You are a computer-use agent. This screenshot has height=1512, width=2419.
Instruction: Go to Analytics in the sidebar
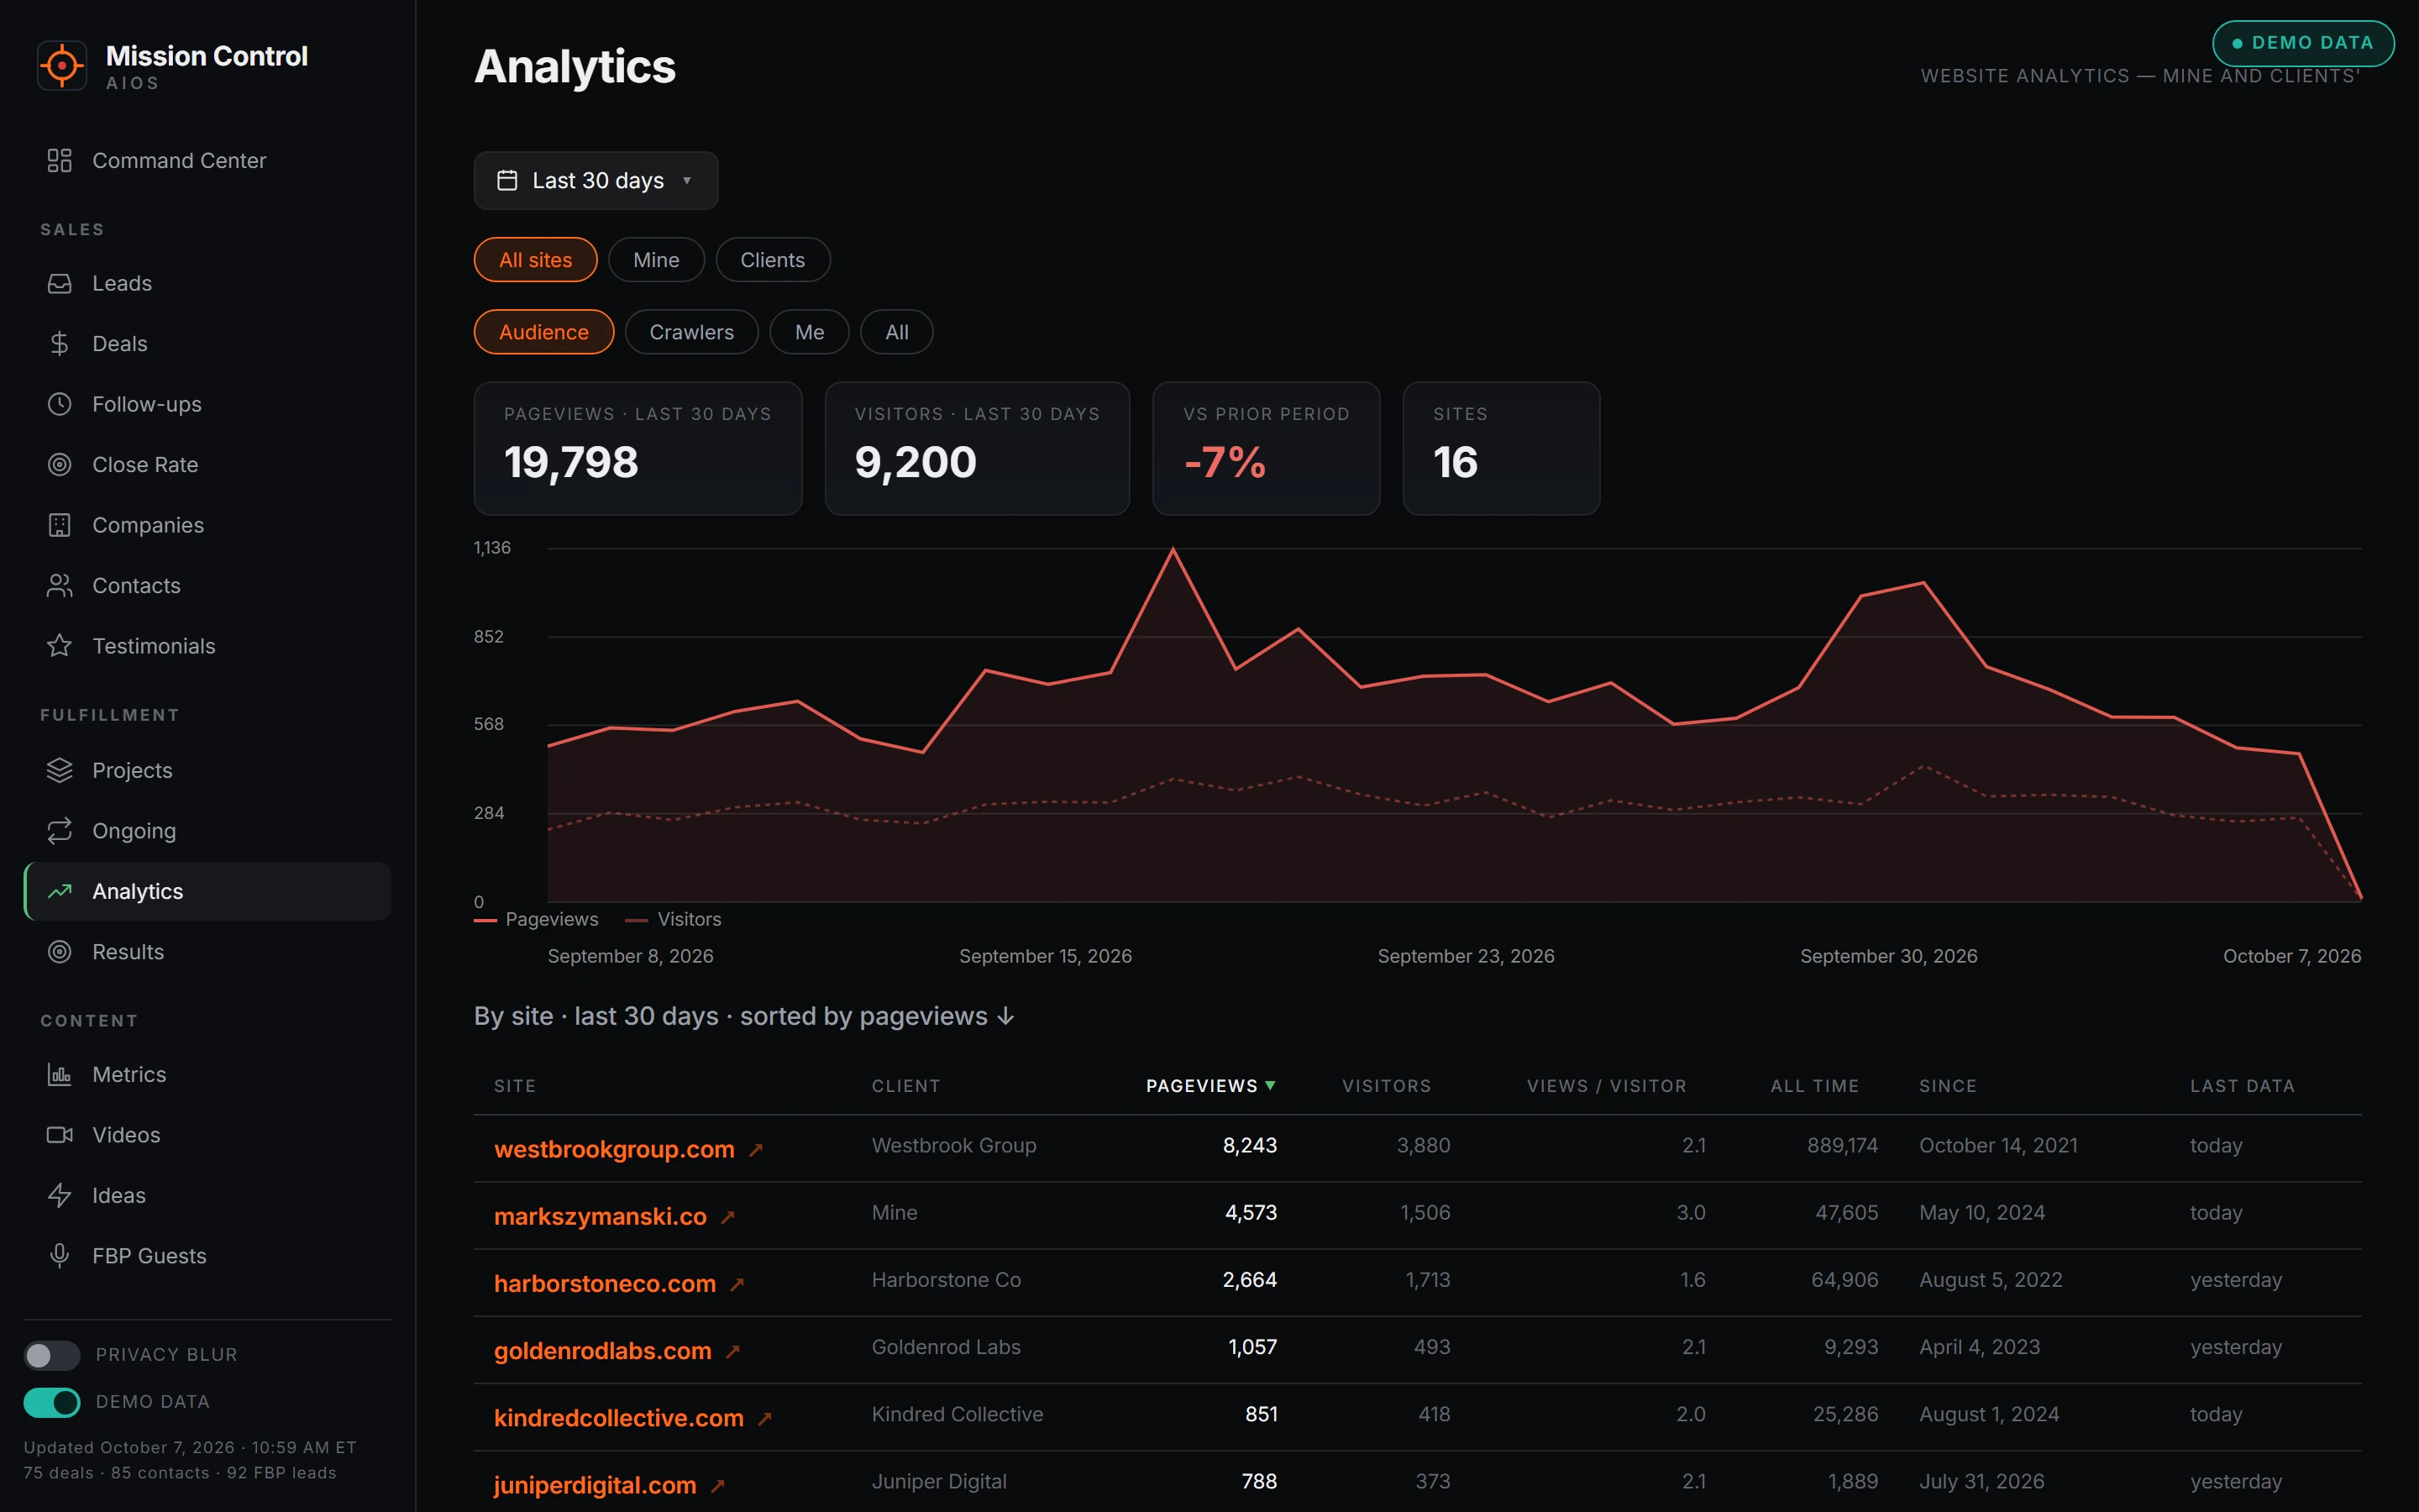[x=208, y=891]
